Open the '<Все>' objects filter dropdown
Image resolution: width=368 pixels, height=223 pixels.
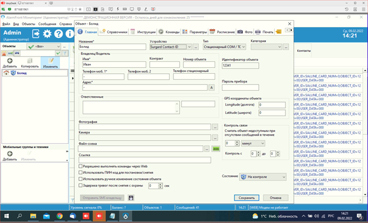tap(44, 47)
